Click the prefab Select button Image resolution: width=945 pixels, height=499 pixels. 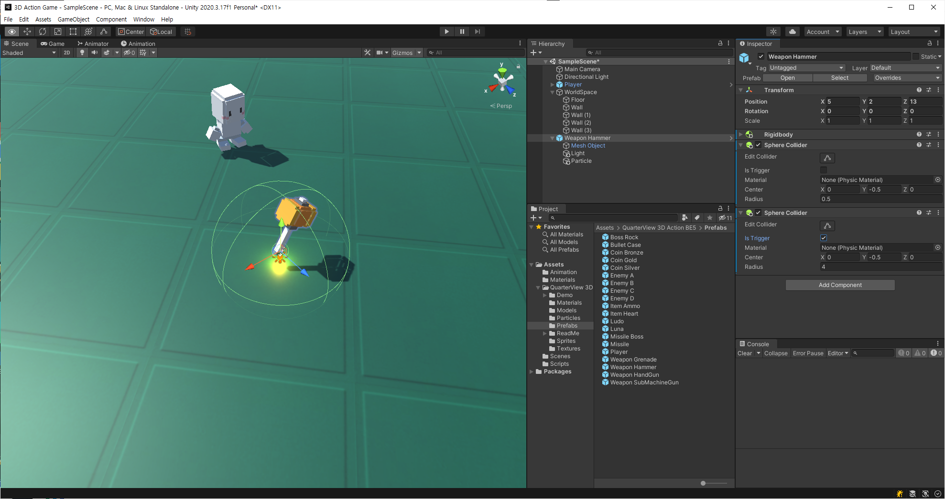(839, 78)
